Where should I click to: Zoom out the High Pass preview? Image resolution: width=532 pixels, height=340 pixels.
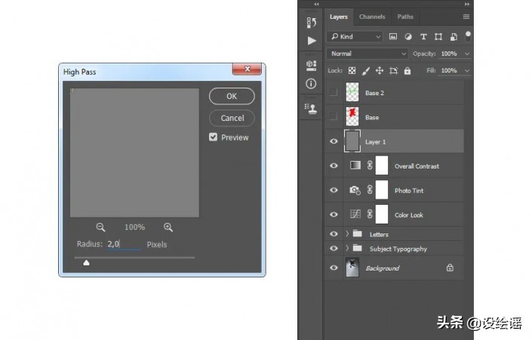pos(100,227)
